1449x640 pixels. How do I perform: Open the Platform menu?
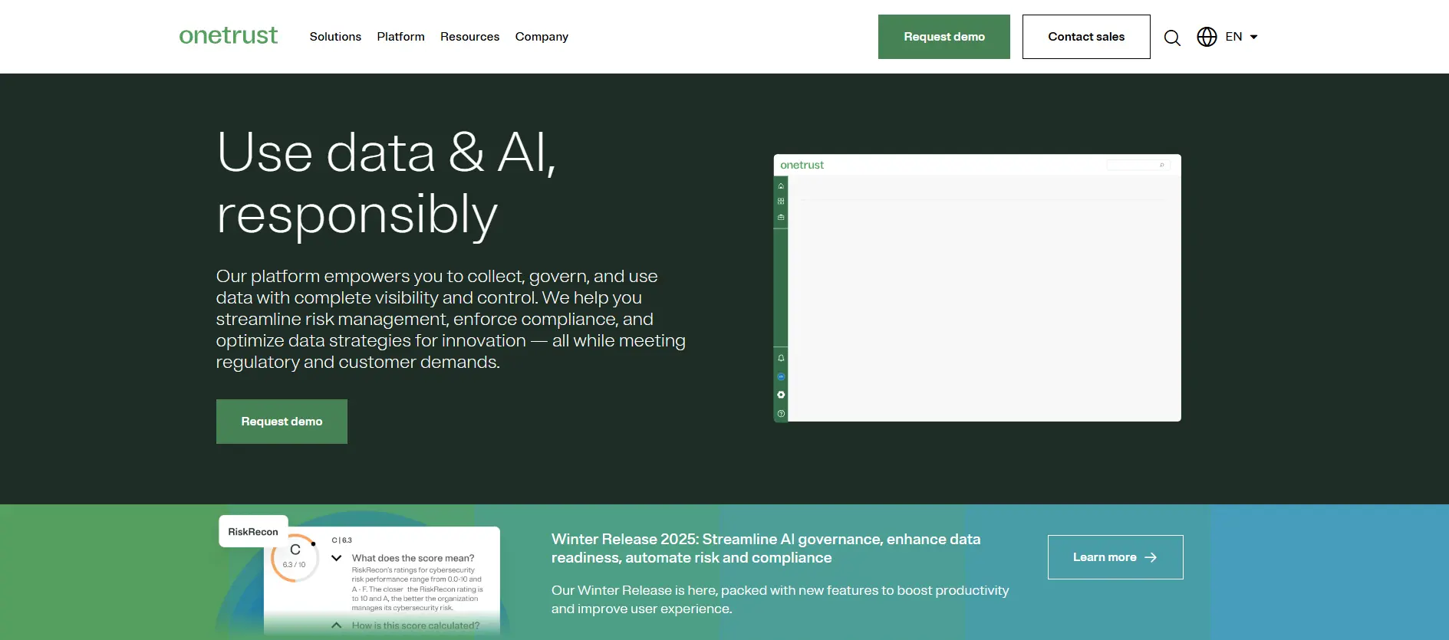[400, 37]
